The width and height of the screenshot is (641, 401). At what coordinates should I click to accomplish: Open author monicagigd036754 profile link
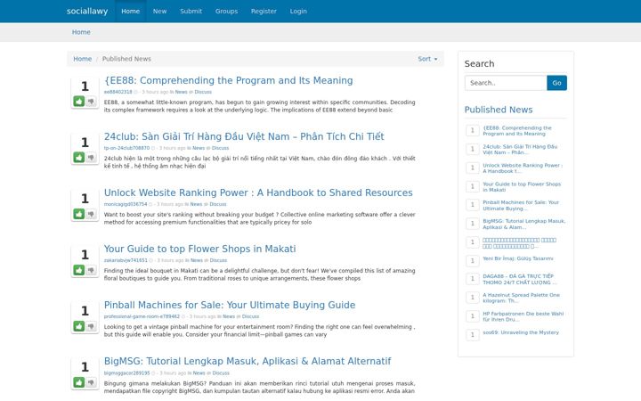tap(126, 204)
